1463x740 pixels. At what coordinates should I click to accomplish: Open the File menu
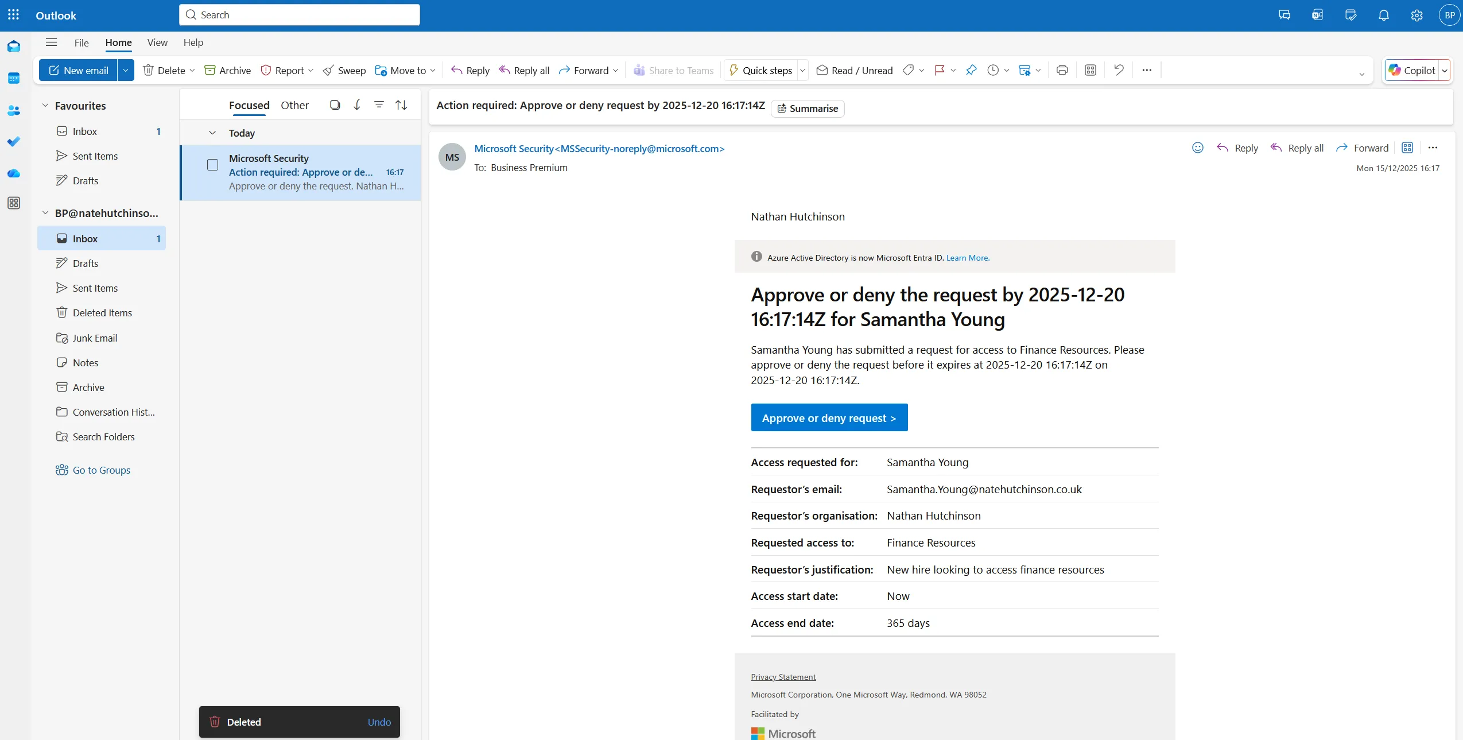(x=82, y=42)
